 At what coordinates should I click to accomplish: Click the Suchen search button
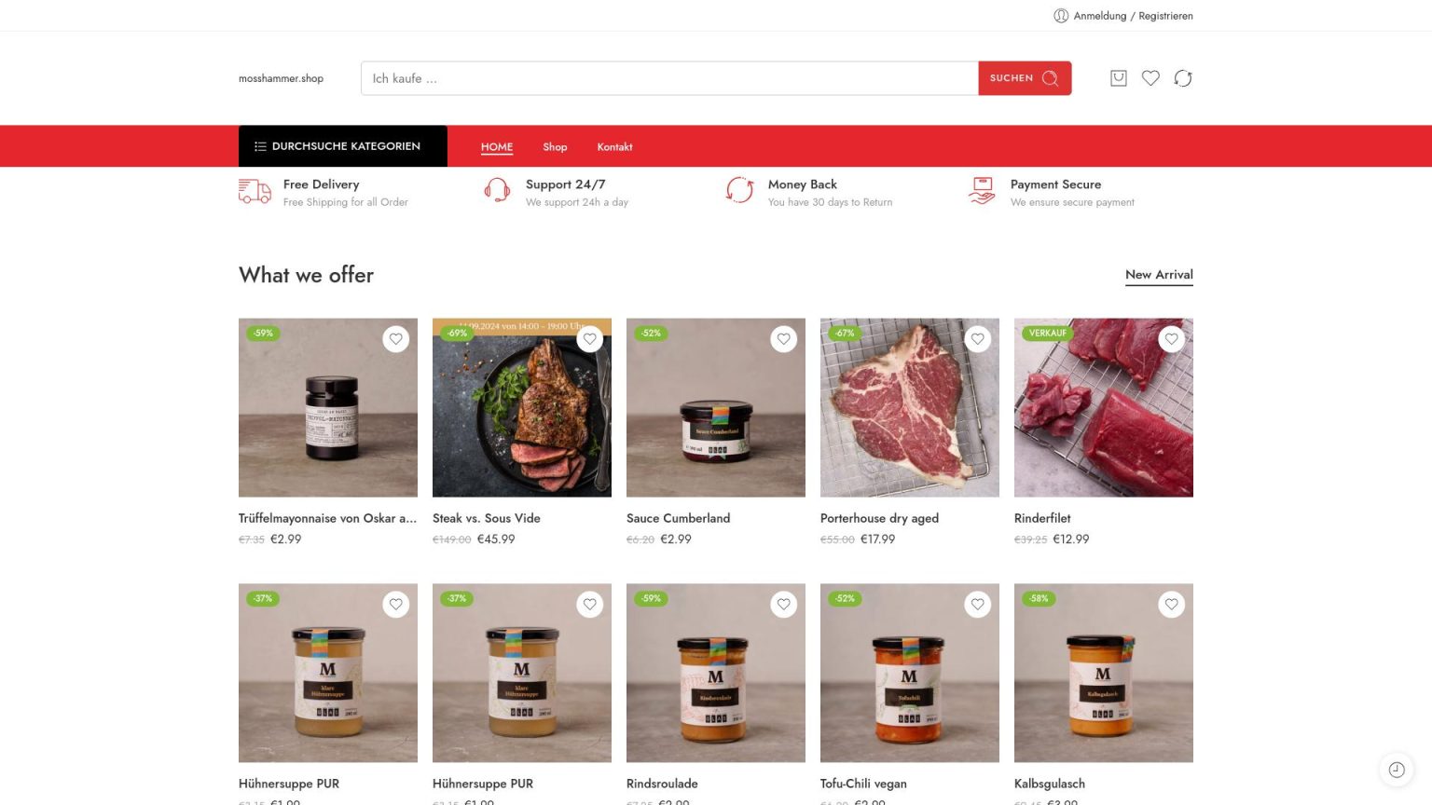tap(1025, 78)
